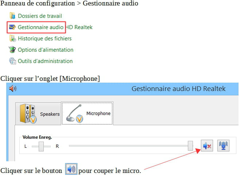
Task: Switch to the Microphone tab
Action: click(x=87, y=113)
